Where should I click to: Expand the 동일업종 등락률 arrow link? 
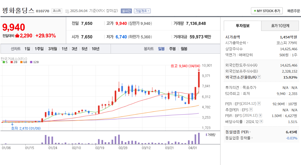coord(252,138)
